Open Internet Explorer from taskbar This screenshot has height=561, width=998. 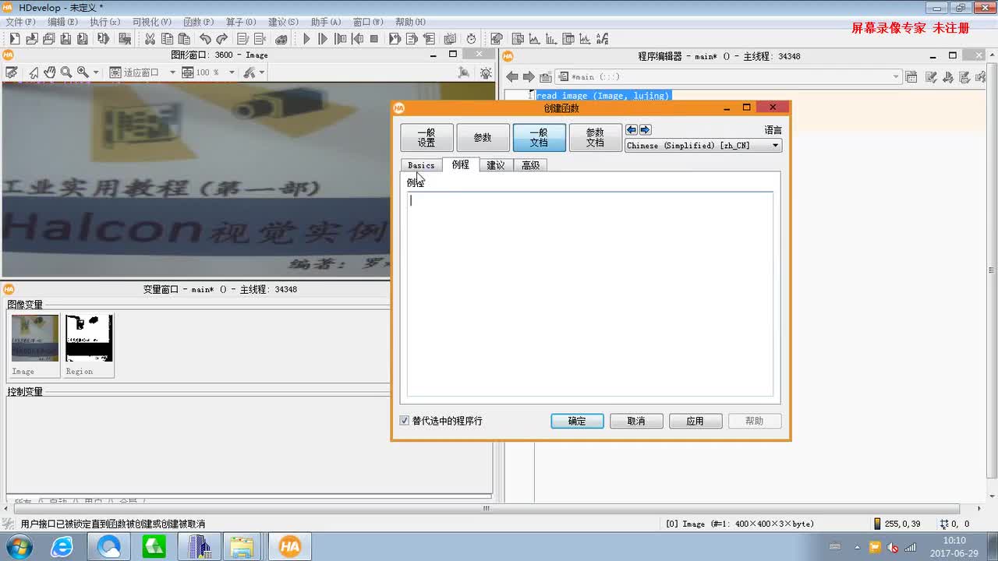(62, 547)
